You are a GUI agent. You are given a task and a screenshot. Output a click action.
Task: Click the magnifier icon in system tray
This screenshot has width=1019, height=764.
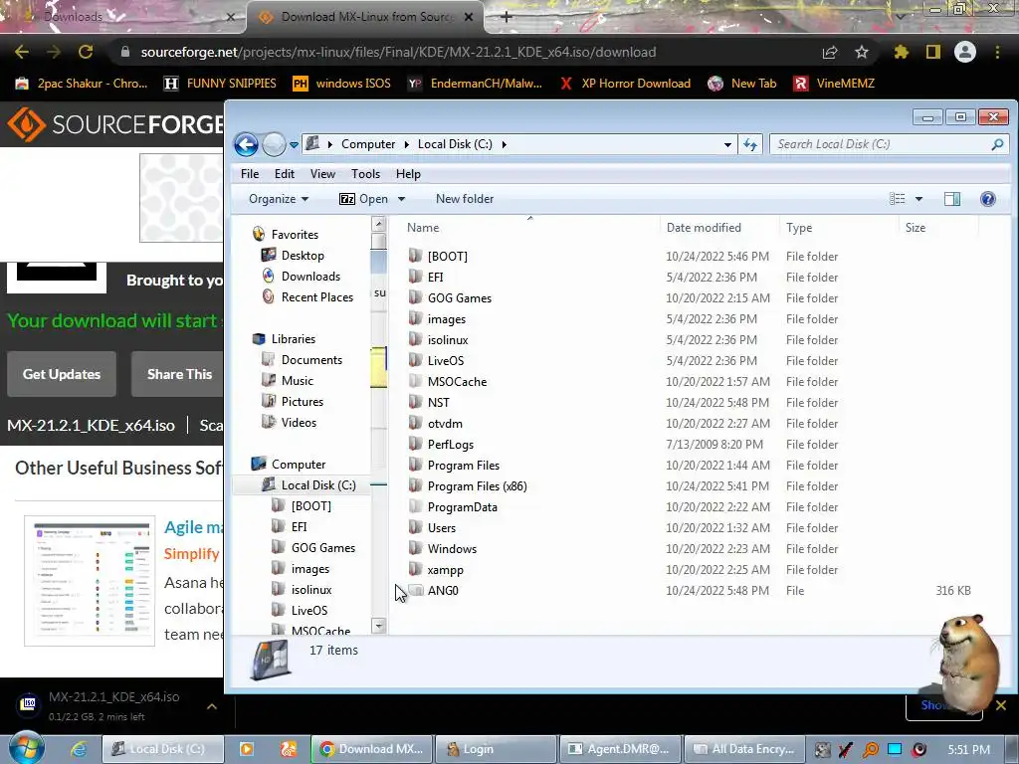pos(870,750)
